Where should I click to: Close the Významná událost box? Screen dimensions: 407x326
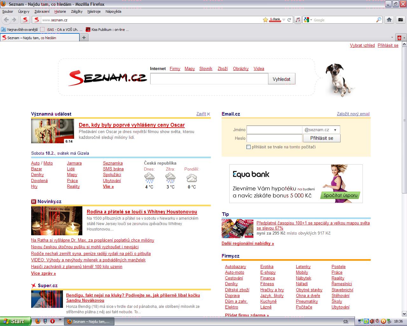pos(203,114)
